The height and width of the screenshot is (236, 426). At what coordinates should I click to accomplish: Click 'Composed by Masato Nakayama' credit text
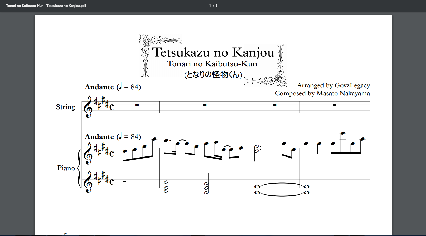322,93
